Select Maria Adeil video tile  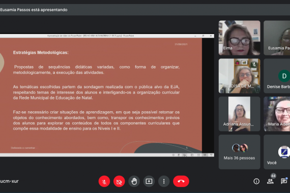pos(277,114)
